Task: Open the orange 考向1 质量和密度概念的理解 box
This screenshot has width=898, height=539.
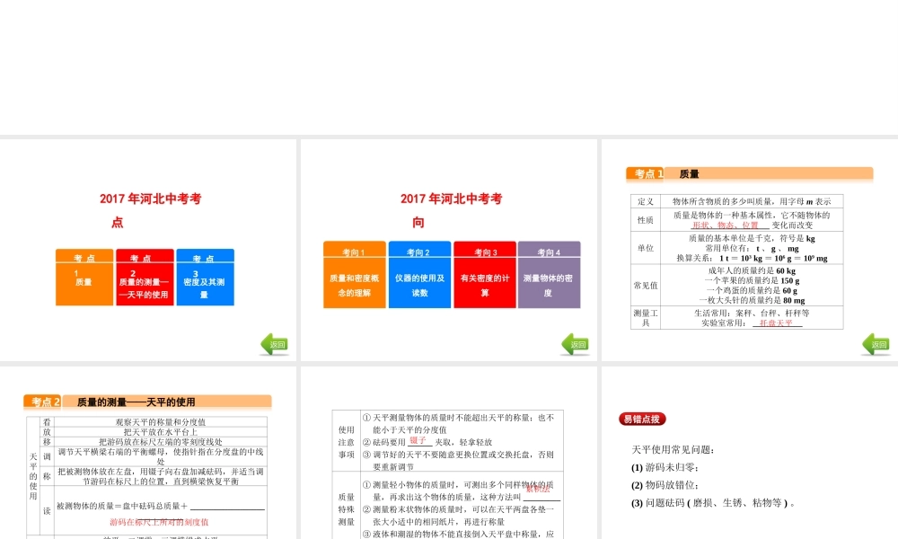Action: 355,275
